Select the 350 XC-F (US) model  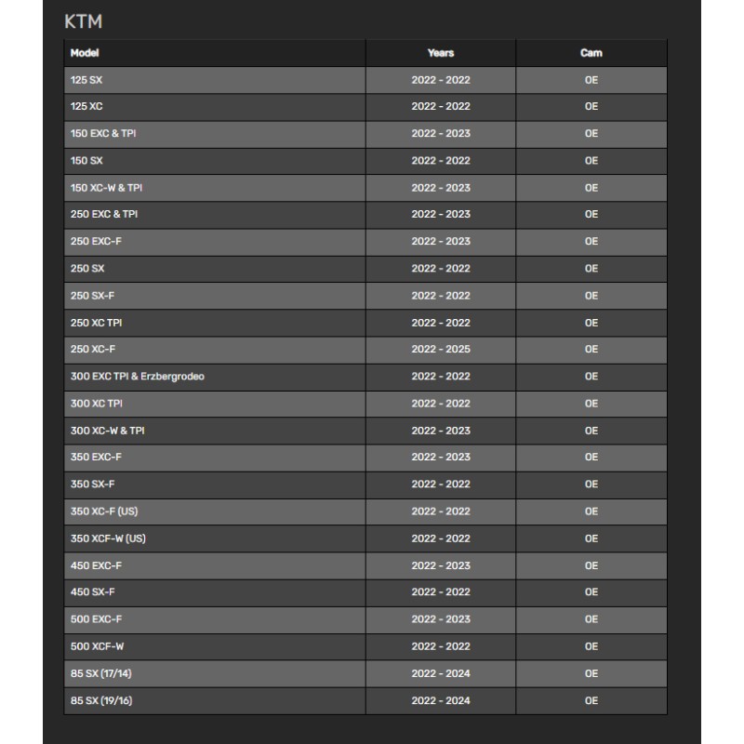pos(104,511)
